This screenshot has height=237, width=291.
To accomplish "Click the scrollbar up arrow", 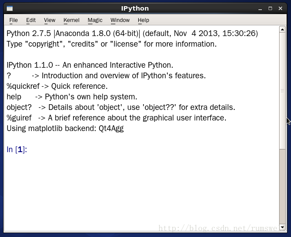I will pyautogui.click(x=282, y=29).
